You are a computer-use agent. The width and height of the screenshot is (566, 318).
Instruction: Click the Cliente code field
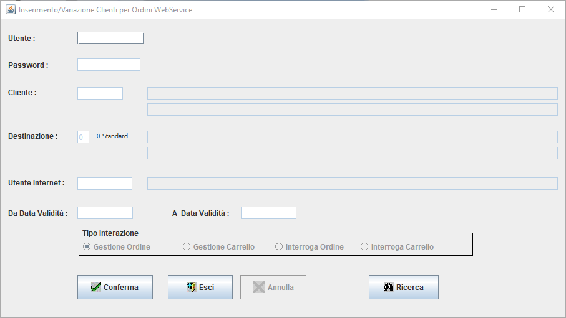(x=100, y=93)
